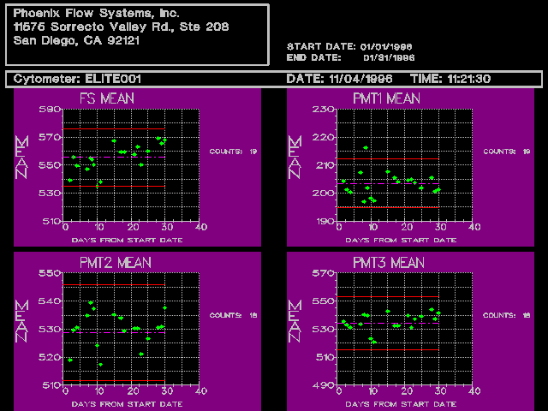Click the 530 y-axis value in the FS MEAN chart
The image size is (548, 411).
[50, 193]
